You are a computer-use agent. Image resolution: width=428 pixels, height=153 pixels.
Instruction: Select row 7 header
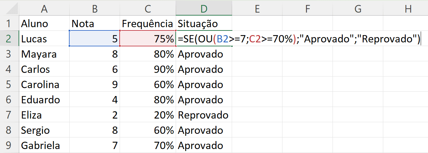coord(9,115)
